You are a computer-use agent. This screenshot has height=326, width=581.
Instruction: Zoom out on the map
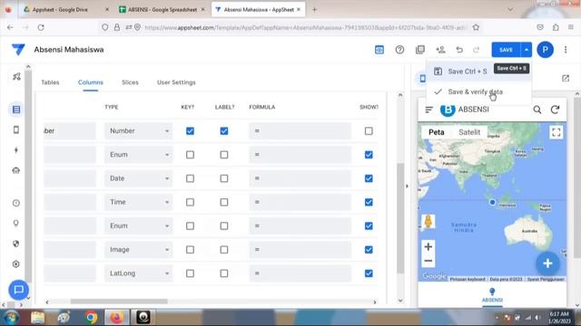428,261
